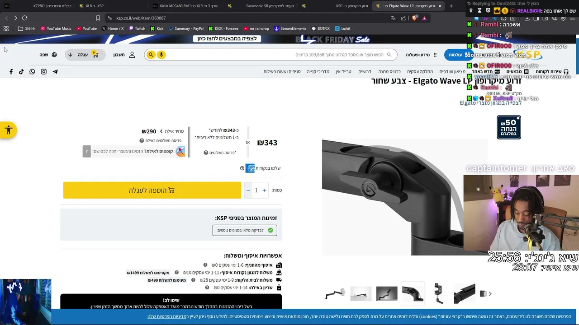Check stock via לבדיקת מלאי בסניפים נוספים

tap(245, 230)
